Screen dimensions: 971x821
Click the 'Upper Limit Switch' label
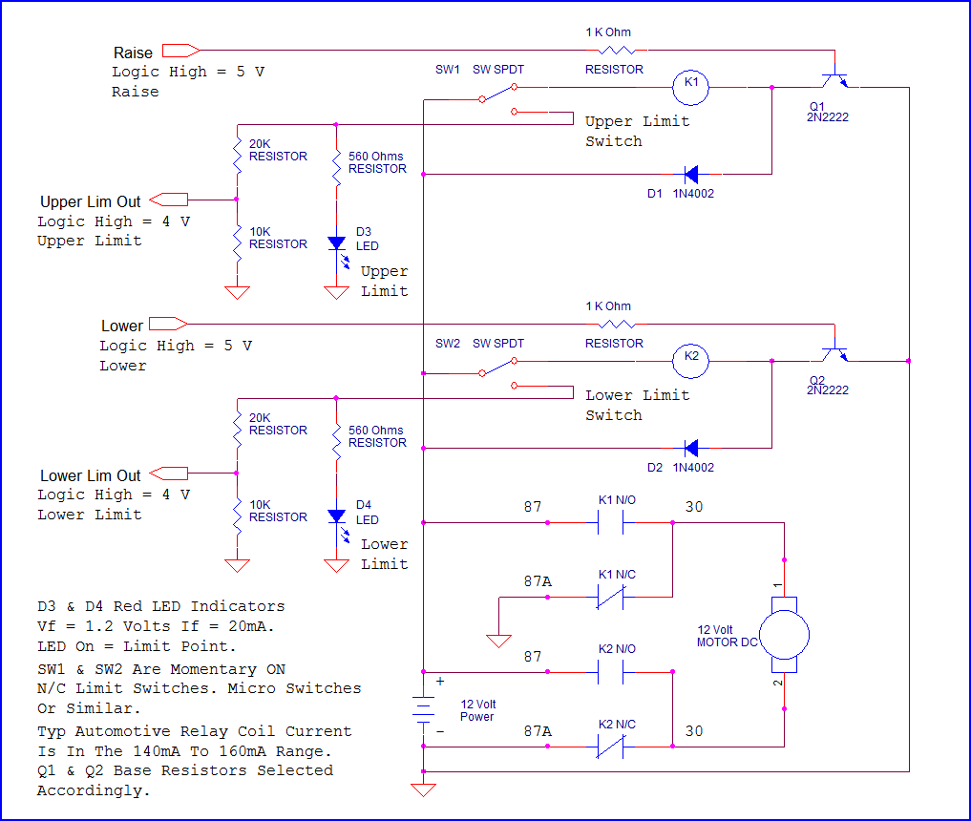637,131
